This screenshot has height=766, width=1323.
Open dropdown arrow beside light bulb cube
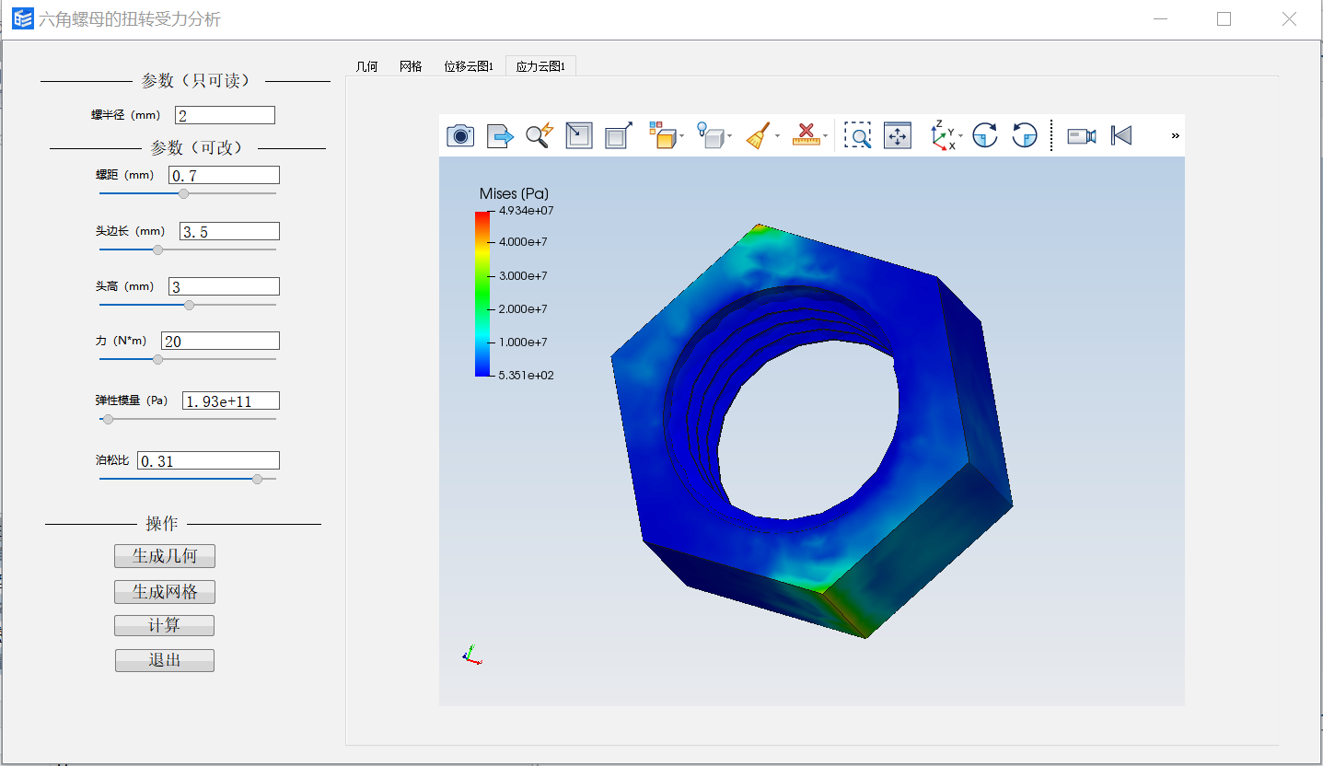click(x=729, y=137)
